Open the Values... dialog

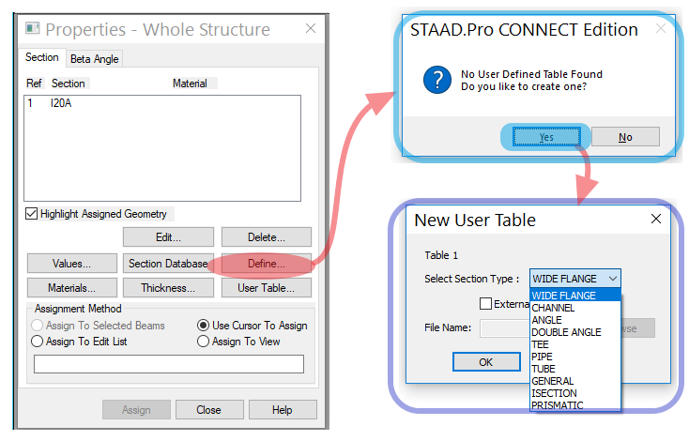[72, 264]
